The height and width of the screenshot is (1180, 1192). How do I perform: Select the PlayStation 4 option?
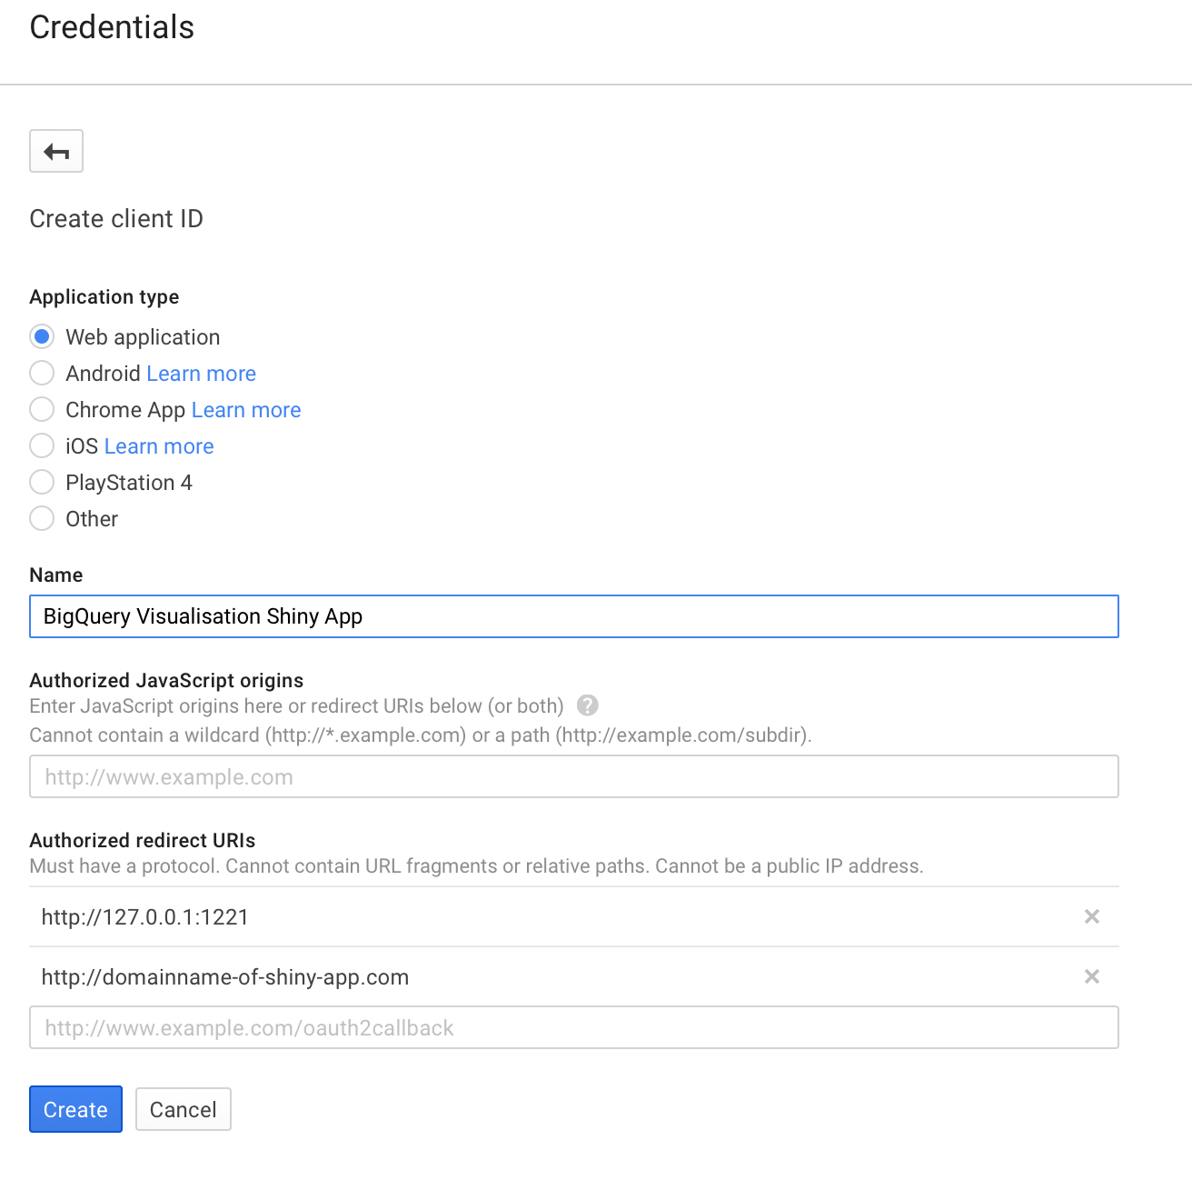click(x=42, y=482)
